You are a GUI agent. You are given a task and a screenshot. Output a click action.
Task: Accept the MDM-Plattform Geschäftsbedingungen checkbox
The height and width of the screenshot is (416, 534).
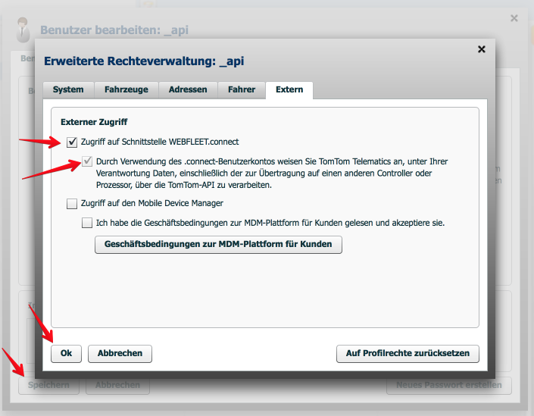(87, 223)
